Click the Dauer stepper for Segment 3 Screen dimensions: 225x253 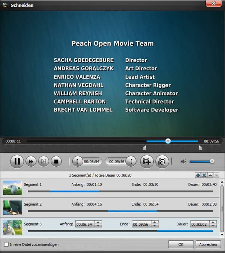pos(213,224)
